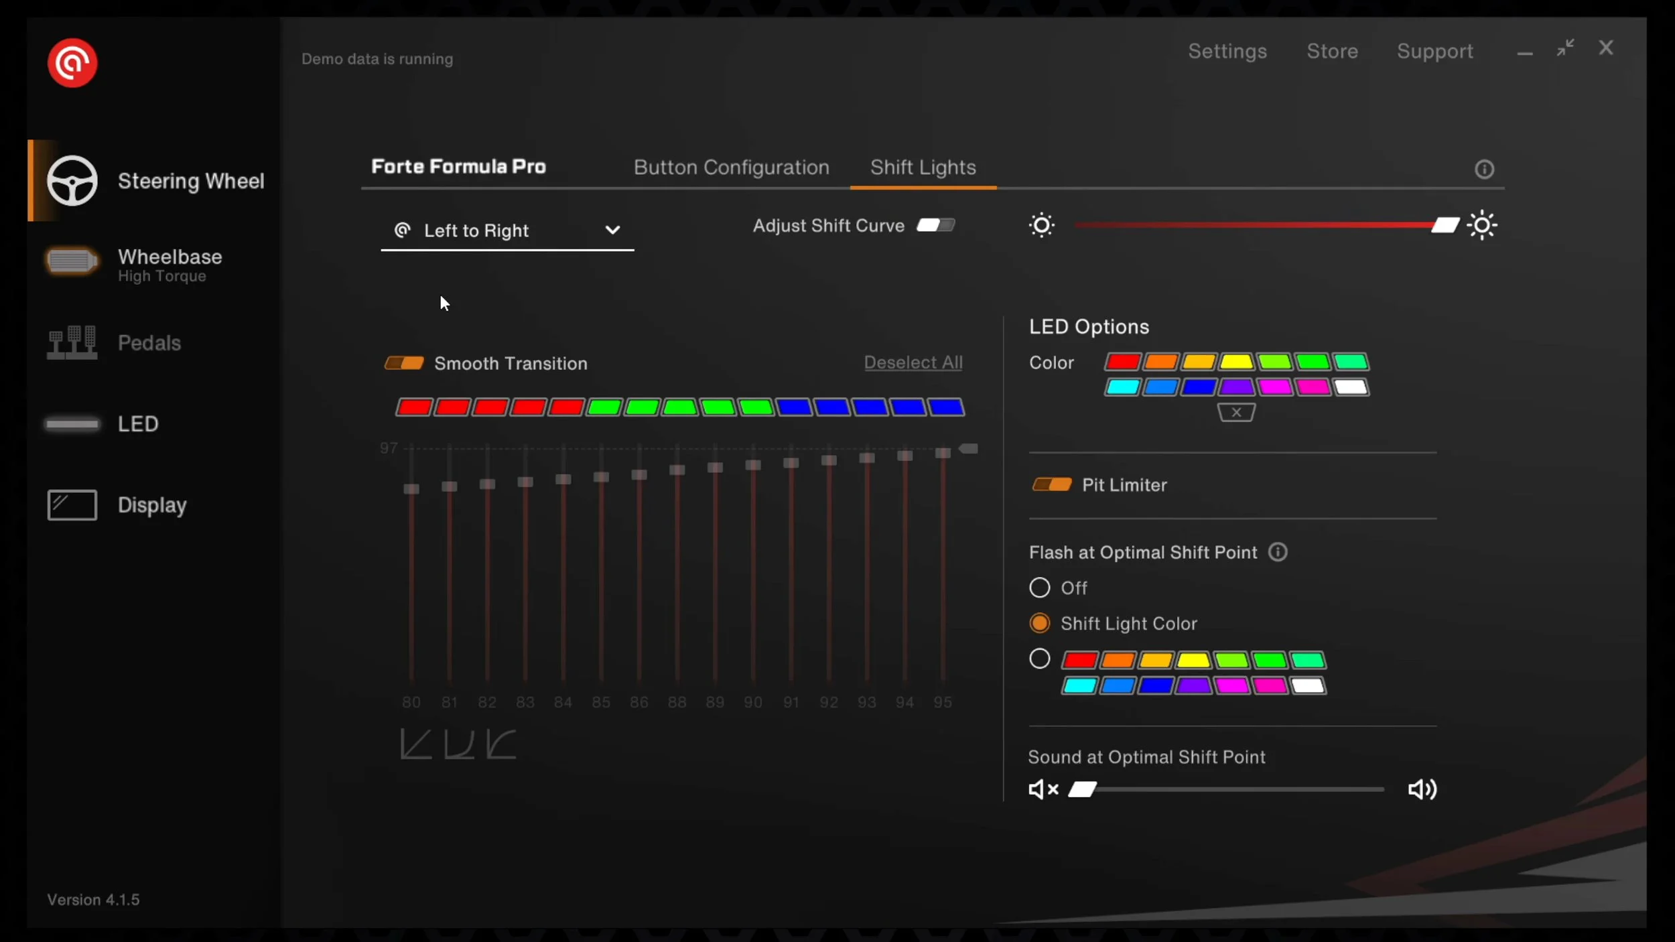Pick the white color swatch in LED Options
Image resolution: width=1675 pixels, height=942 pixels.
[x=1351, y=387]
